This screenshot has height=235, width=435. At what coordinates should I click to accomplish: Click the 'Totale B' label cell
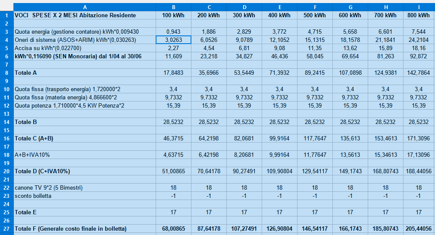[84, 122]
